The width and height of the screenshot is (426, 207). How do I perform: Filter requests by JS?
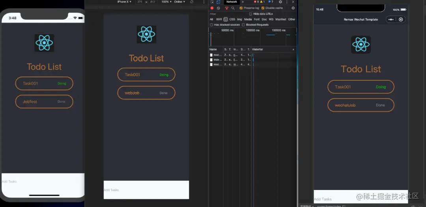[226, 19]
